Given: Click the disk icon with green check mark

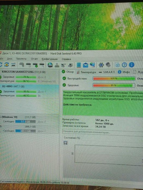Looking at the screenshot, I should point(35,65).
